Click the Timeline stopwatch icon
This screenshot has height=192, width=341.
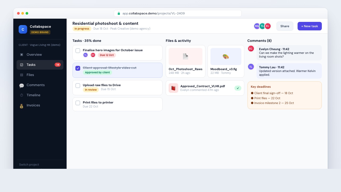tap(22, 95)
